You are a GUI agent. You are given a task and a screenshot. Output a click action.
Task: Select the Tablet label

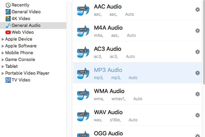[x=11, y=66]
